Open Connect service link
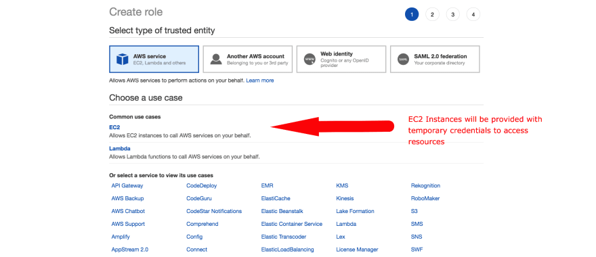The width and height of the screenshot is (596, 257). [x=197, y=250]
